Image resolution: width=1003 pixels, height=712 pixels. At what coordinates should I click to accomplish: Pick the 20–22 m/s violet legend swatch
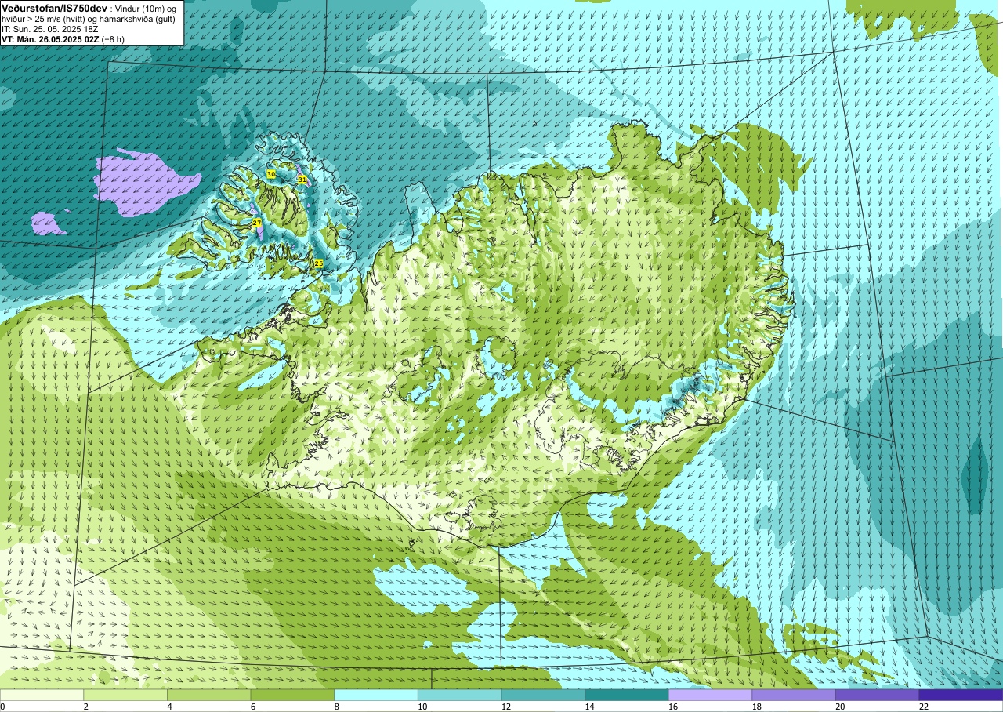pyautogui.click(x=878, y=695)
